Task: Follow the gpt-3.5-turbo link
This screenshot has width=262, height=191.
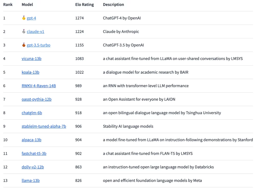Action: pyautogui.click(x=38, y=45)
